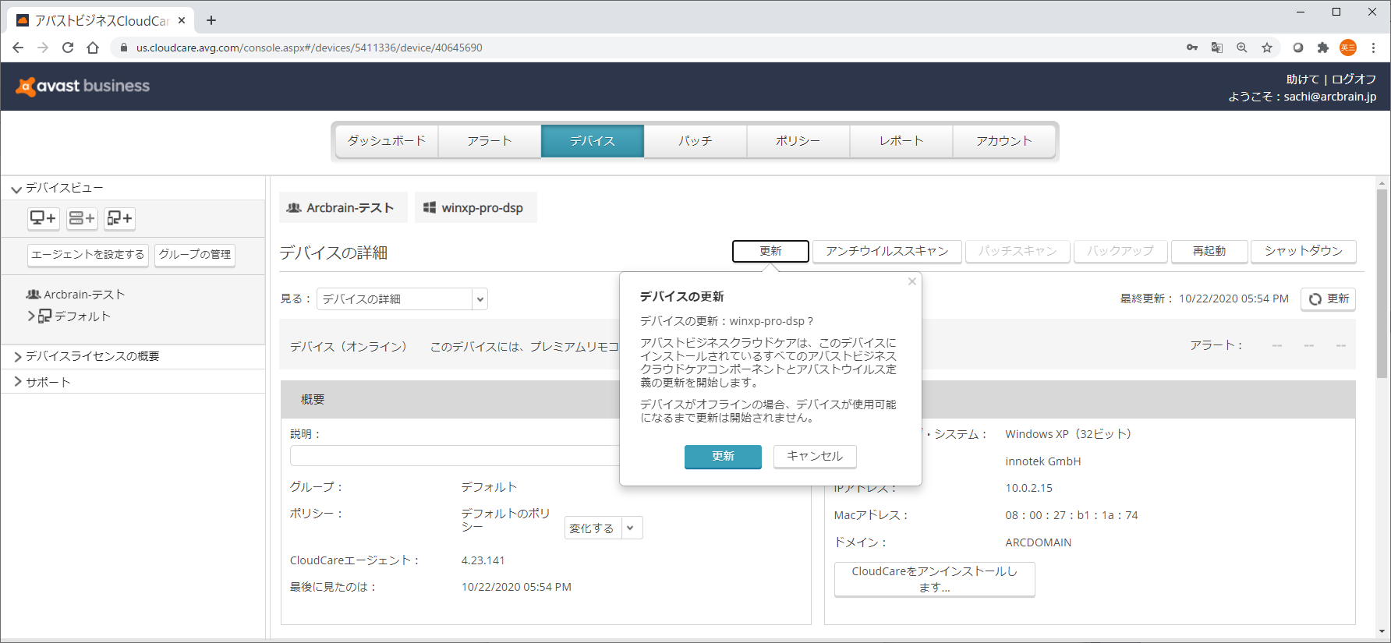The height and width of the screenshot is (643, 1391).
Task: Click CloudCareをアンインストールします button
Action: [x=934, y=579]
